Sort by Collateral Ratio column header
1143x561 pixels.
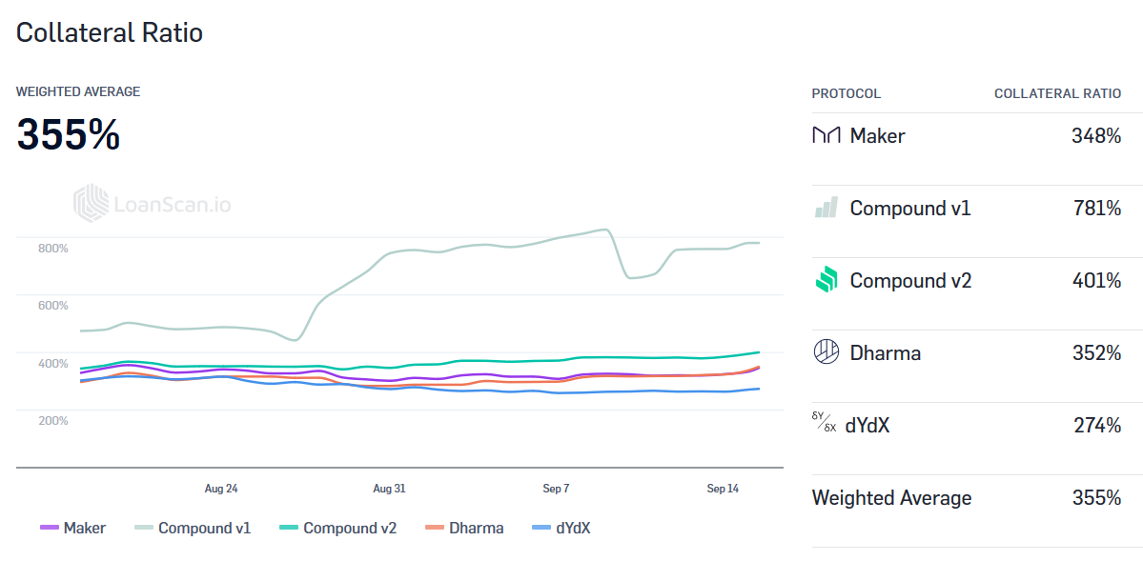click(x=1057, y=94)
